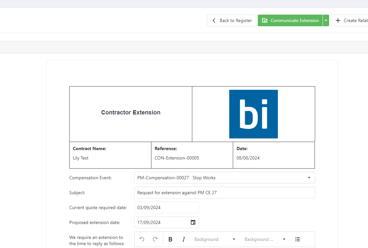Open the first Background dropdown
Image resolution: width=368 pixels, height=248 pixels.
[x=215, y=239]
